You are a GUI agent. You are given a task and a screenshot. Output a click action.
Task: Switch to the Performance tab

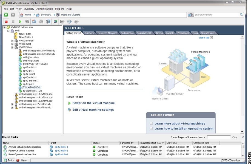pyautogui.click(x=127, y=33)
